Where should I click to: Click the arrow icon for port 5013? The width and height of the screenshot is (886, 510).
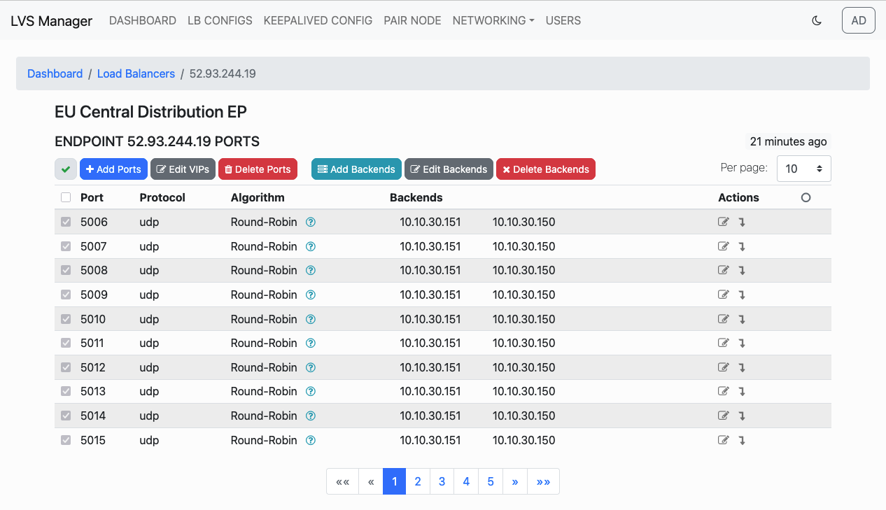coord(742,392)
